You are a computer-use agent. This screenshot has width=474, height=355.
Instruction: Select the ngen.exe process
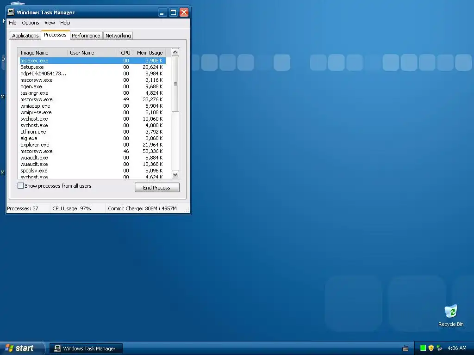pyautogui.click(x=93, y=86)
